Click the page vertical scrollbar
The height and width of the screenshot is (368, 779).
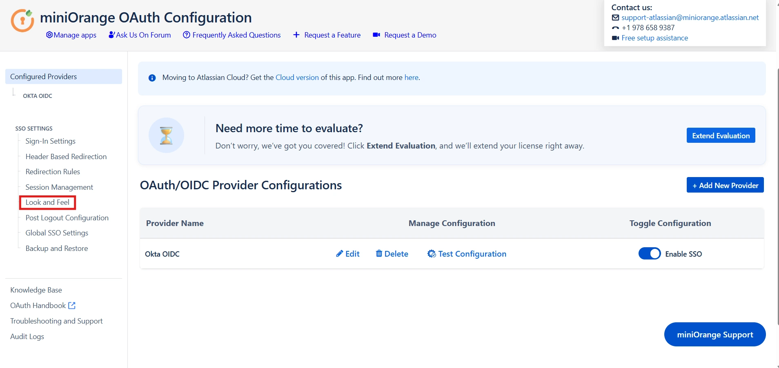[x=777, y=196]
